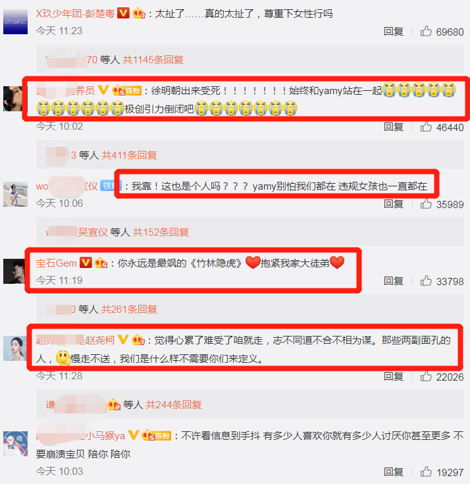The width and height of the screenshot is (470, 484).
Task: Open X玖少年团-彭楚粤 user profile
Action: (x=75, y=14)
